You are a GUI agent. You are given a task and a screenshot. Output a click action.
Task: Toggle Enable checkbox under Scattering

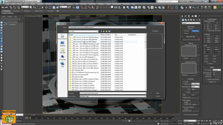click(183, 82)
